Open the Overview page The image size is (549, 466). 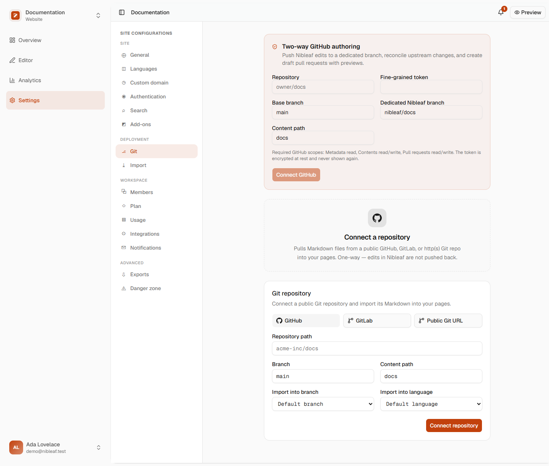coord(55,40)
